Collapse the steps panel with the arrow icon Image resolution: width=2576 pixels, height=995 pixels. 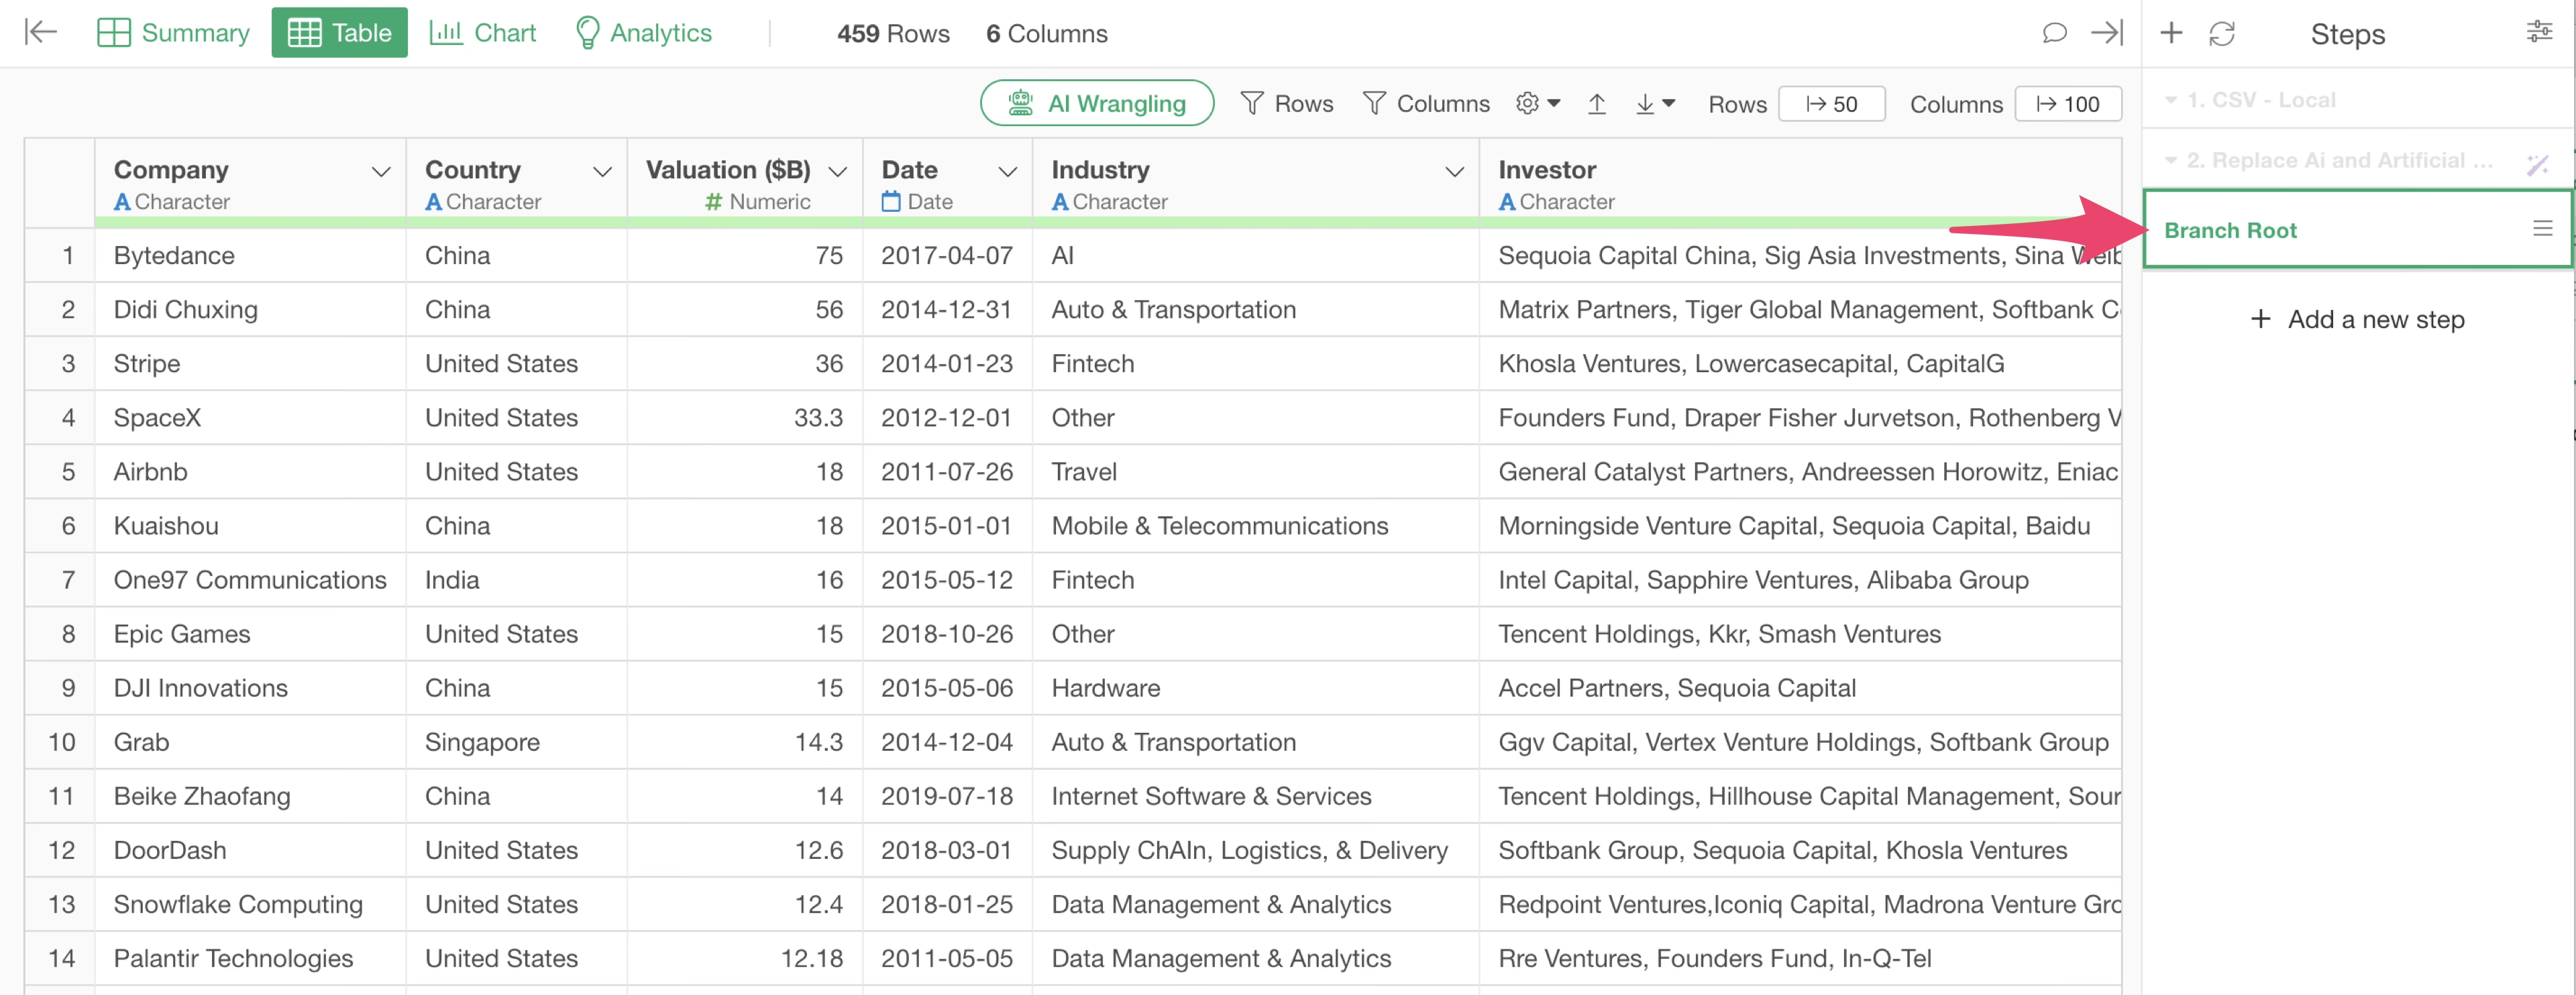point(2107,33)
